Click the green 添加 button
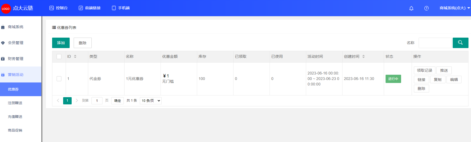The width and height of the screenshot is (471, 142). [61, 43]
